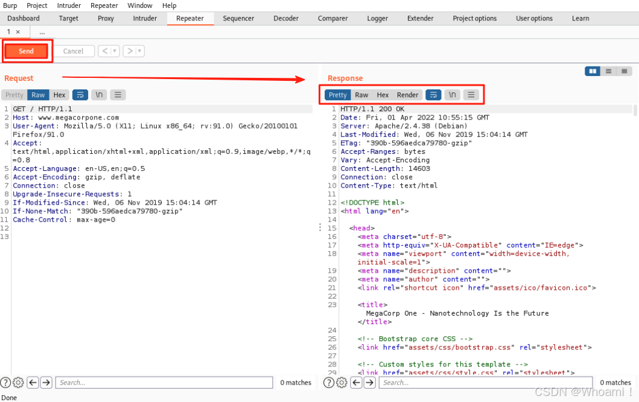Open Response panel hamburger options menu
This screenshot has width=639, height=402.
(x=471, y=95)
